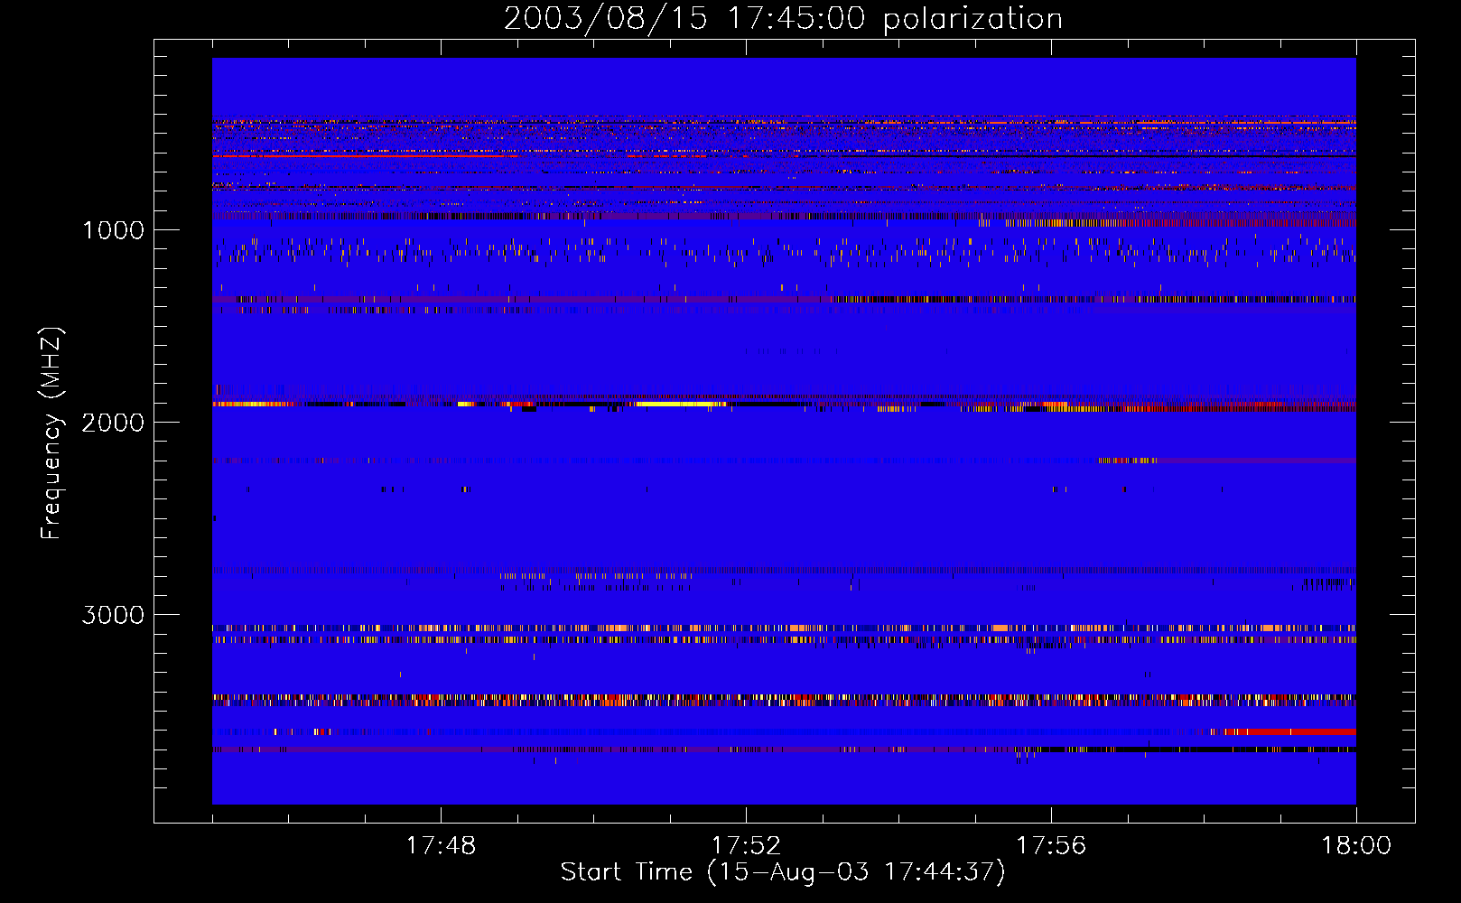The image size is (1461, 903).
Task: Click the 2000 frequency tick label
Action: (x=113, y=423)
